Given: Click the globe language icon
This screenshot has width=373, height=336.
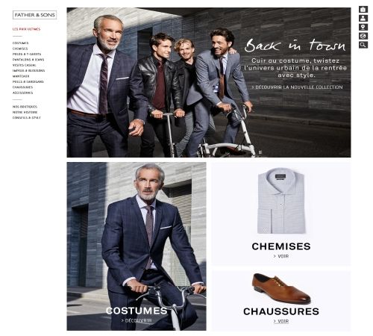Looking at the screenshot, I should pos(363,37).
